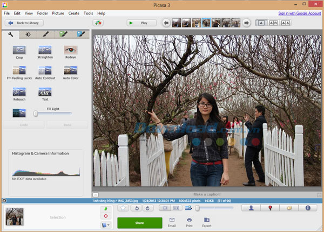
Task: Activate the Redeye removal tool
Action: (x=71, y=50)
